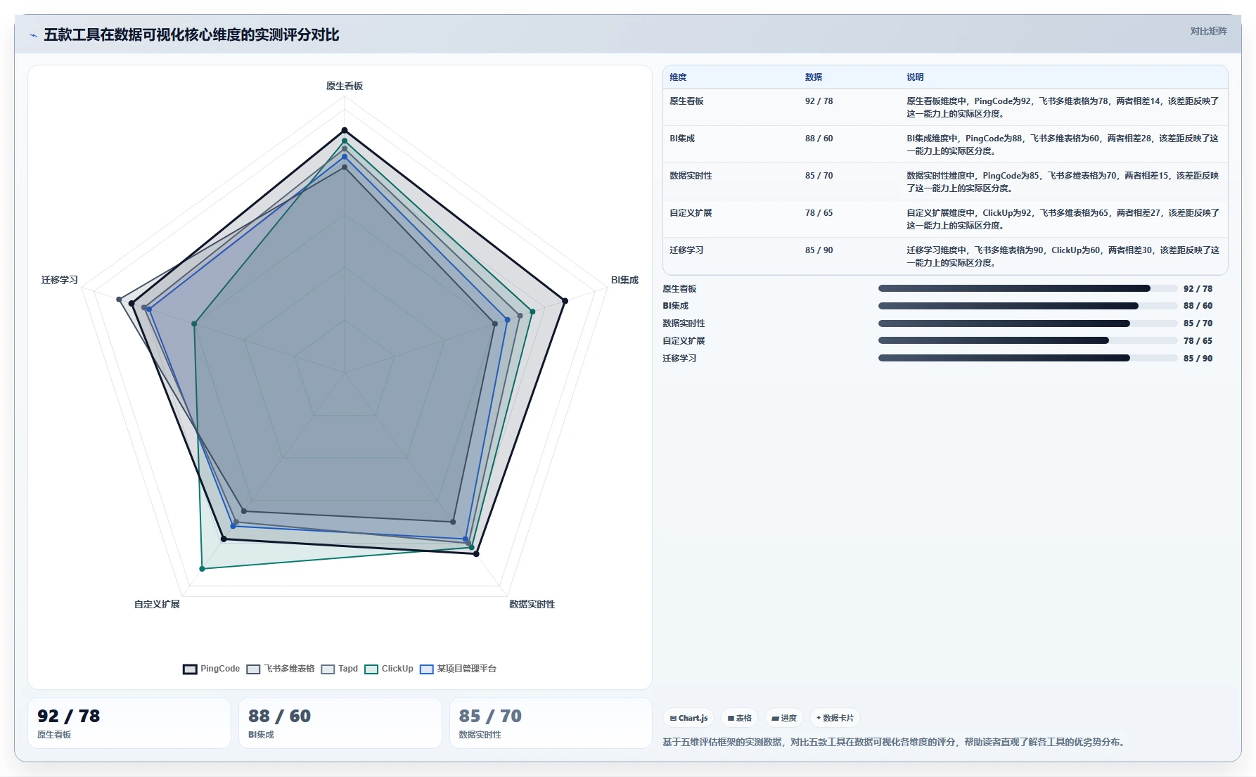This screenshot has height=777, width=1256.
Task: Open the 92 / 78 原生看板 stat card
Action: click(x=129, y=723)
